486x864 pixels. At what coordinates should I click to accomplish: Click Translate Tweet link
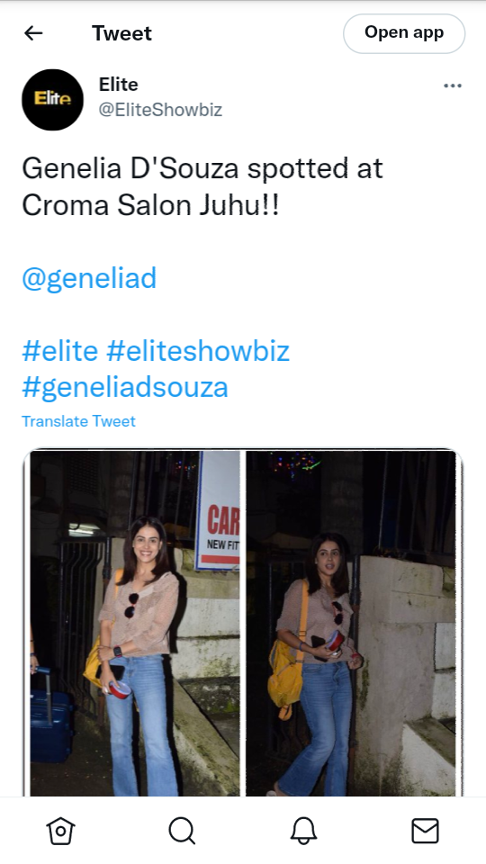(x=78, y=421)
